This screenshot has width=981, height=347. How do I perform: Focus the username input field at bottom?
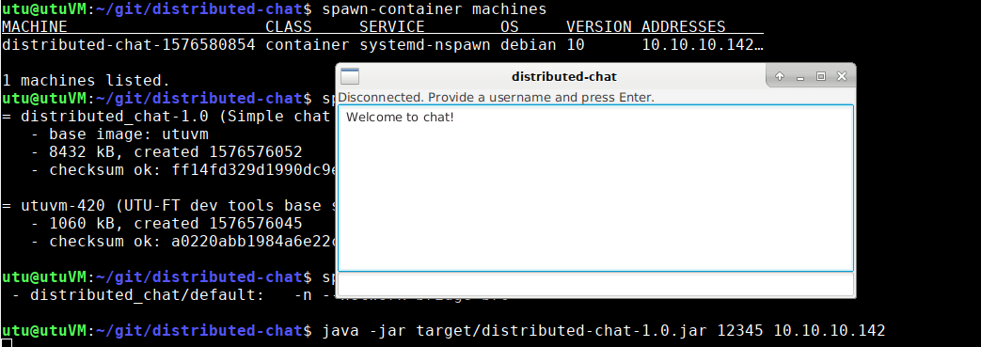pos(595,284)
